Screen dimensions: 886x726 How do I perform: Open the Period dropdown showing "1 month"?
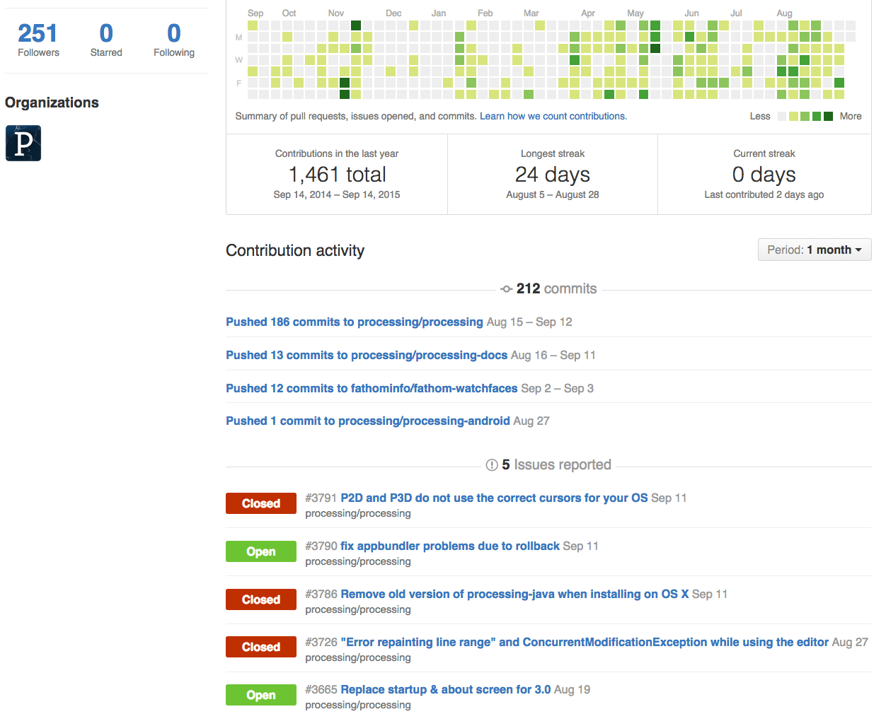tap(814, 250)
